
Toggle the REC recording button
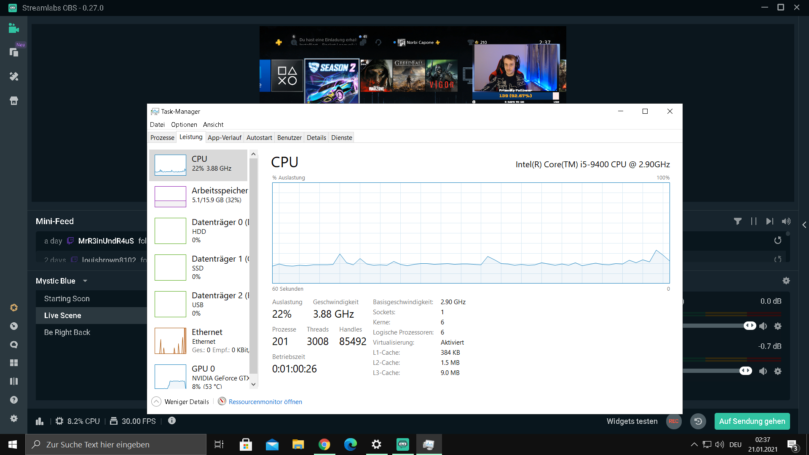(673, 421)
